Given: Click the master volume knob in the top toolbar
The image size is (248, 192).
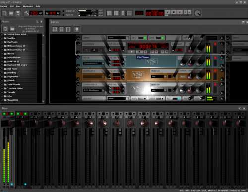Looking at the screenshot, I should point(197,13).
